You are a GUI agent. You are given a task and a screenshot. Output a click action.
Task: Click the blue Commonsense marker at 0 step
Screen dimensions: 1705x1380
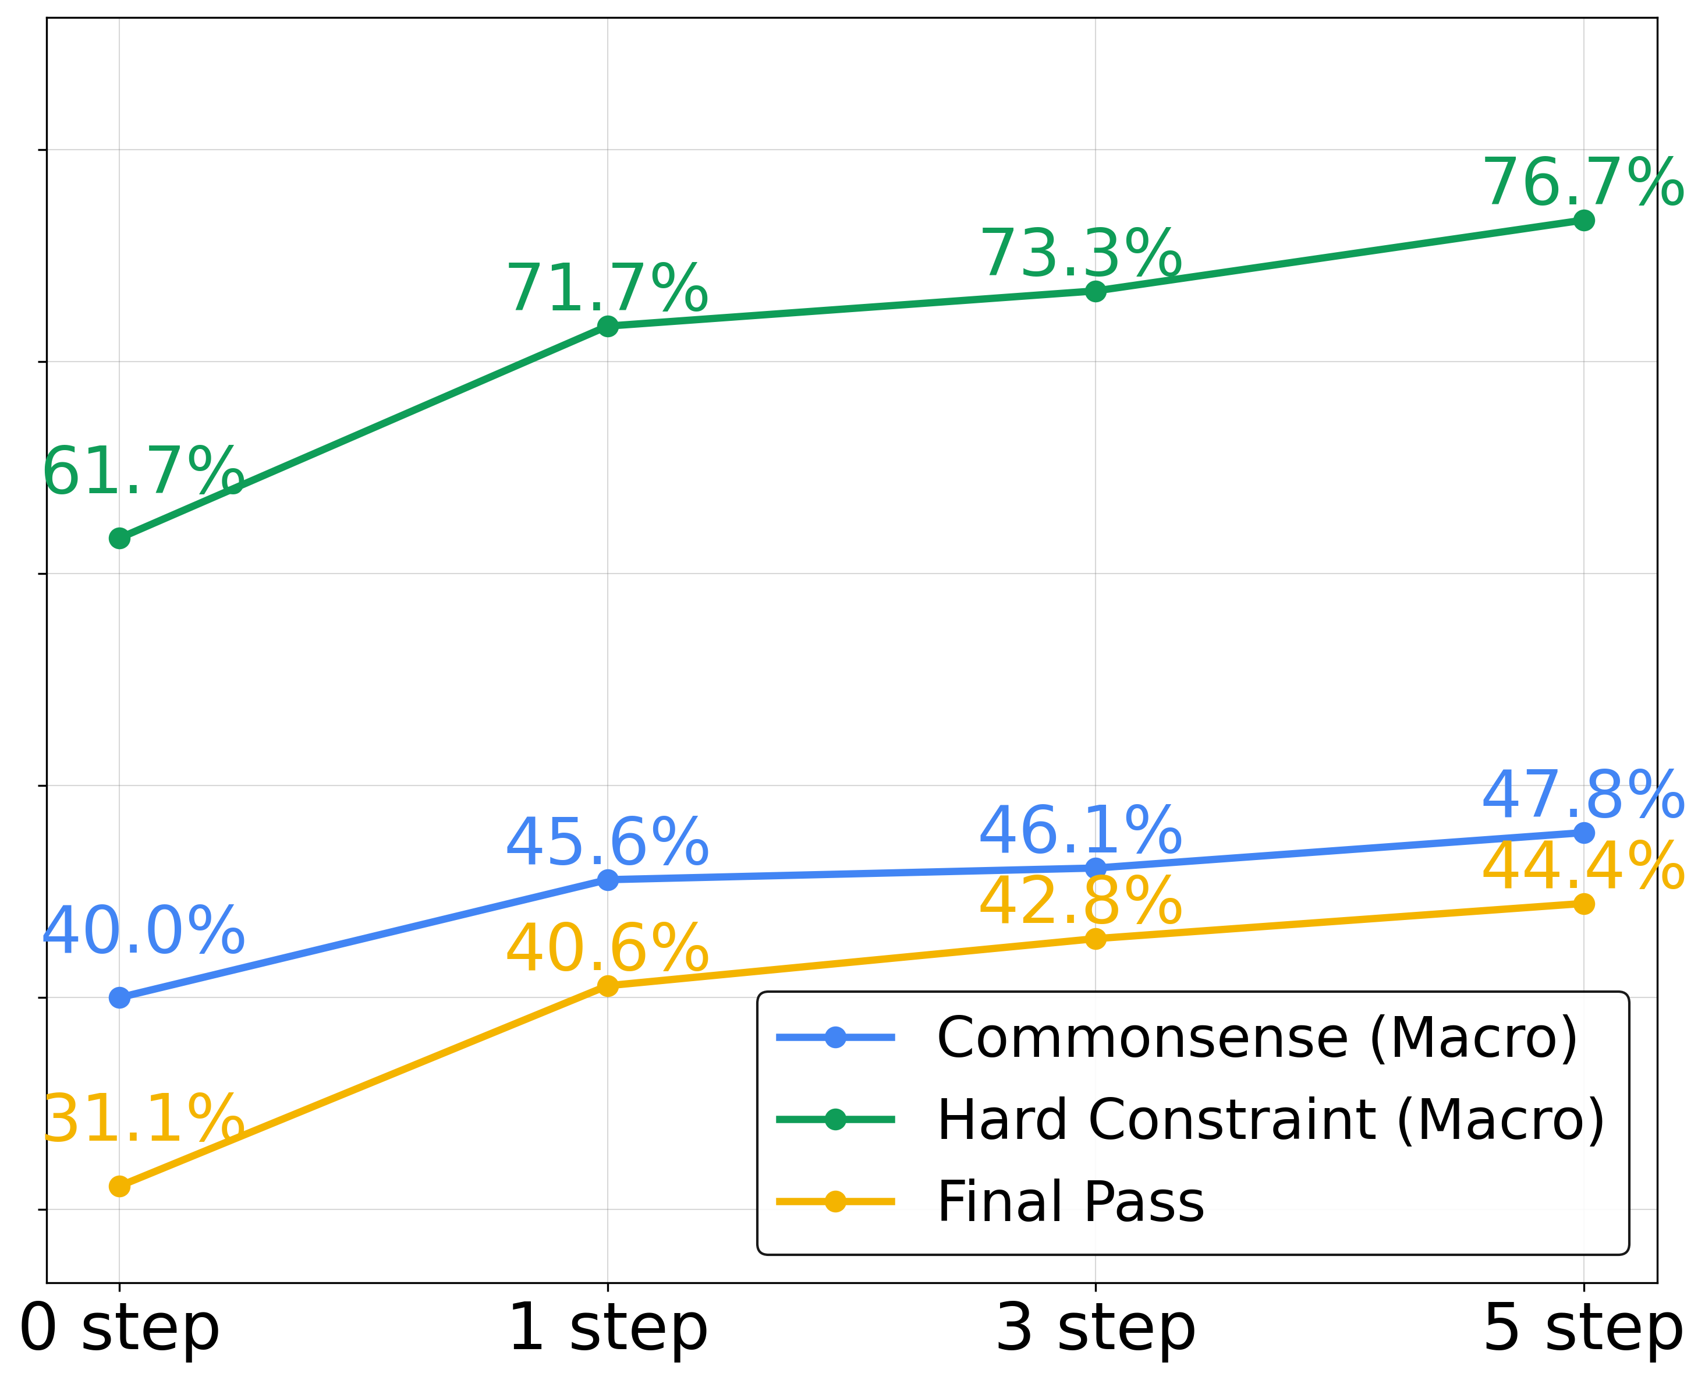click(119, 997)
